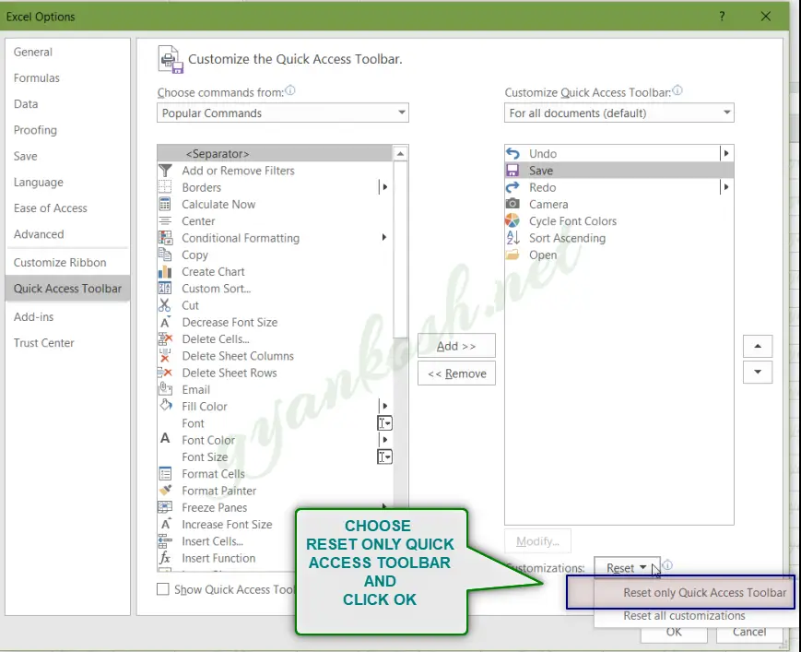The width and height of the screenshot is (801, 652).
Task: Click the Sort Ascending icon
Action: 512,238
